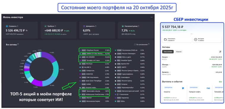225x109 pixels.
Task: Select the Московская Биржа asset row
Action: [x=94, y=101]
